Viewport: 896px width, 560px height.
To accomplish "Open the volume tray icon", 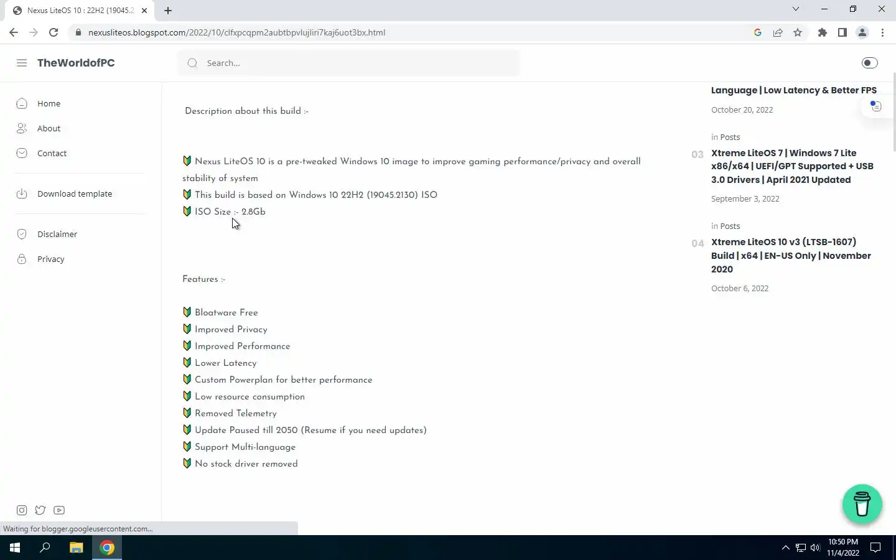I will pyautogui.click(x=815, y=548).
